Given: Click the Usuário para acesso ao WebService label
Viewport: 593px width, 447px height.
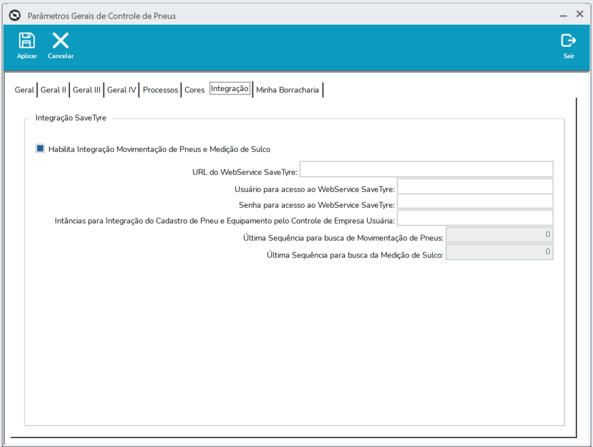Looking at the screenshot, I should [x=315, y=189].
